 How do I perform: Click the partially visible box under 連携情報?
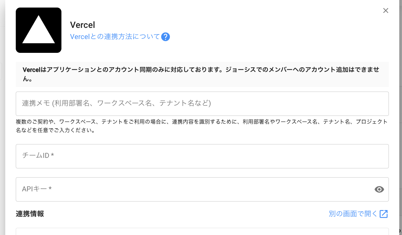pyautogui.click(x=202, y=232)
